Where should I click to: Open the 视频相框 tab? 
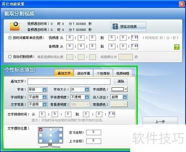(x=122, y=73)
